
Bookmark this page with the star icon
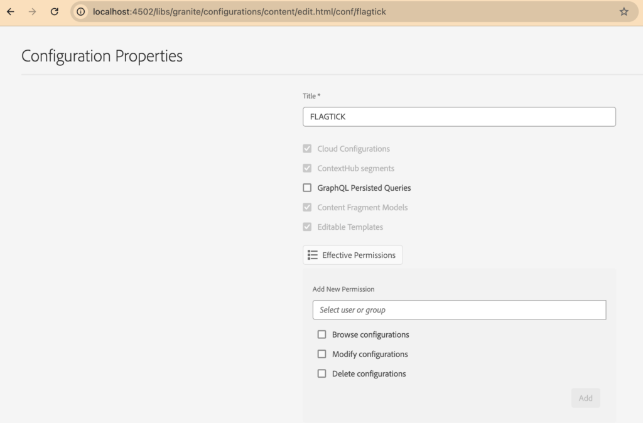(624, 11)
